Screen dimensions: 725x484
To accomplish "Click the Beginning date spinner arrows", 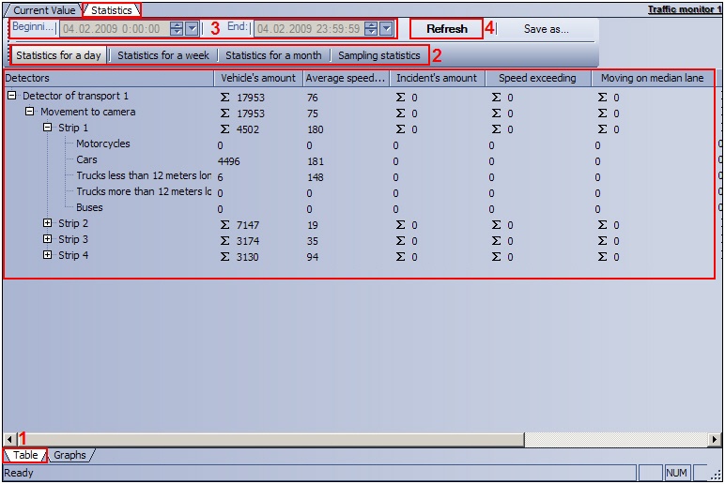I will point(177,29).
